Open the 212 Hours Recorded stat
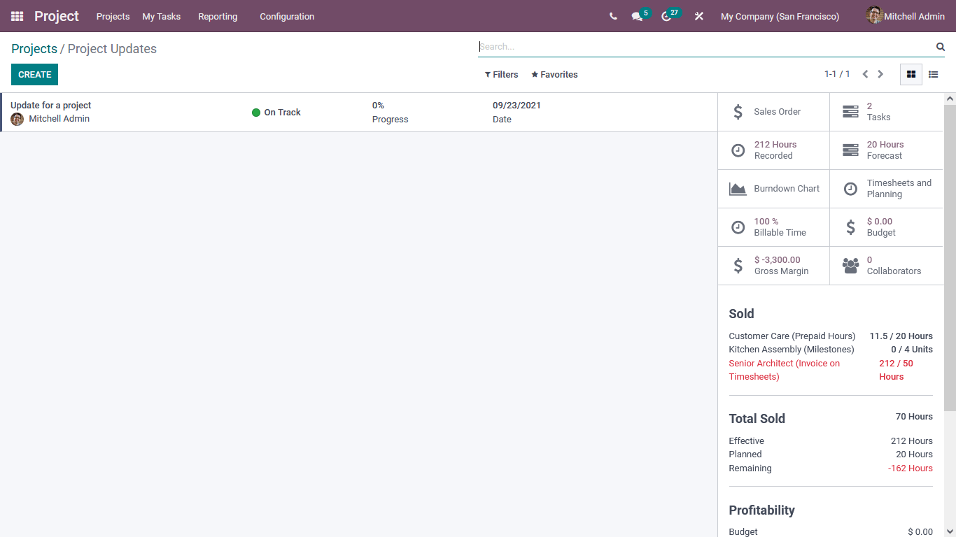The image size is (956, 537). [773, 150]
